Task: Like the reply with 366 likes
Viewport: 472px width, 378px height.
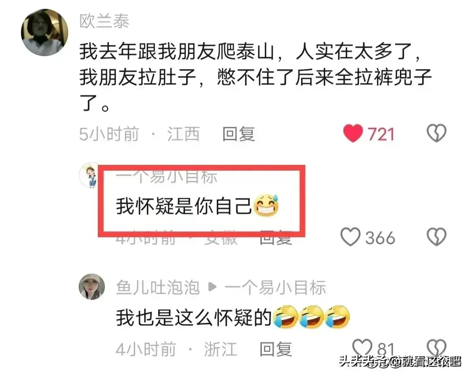Action: (x=351, y=237)
